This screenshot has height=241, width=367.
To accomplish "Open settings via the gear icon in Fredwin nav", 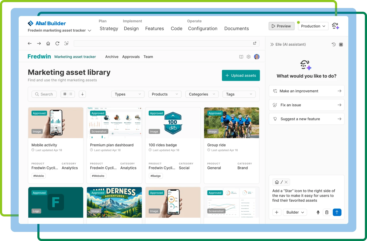I will click(248, 57).
